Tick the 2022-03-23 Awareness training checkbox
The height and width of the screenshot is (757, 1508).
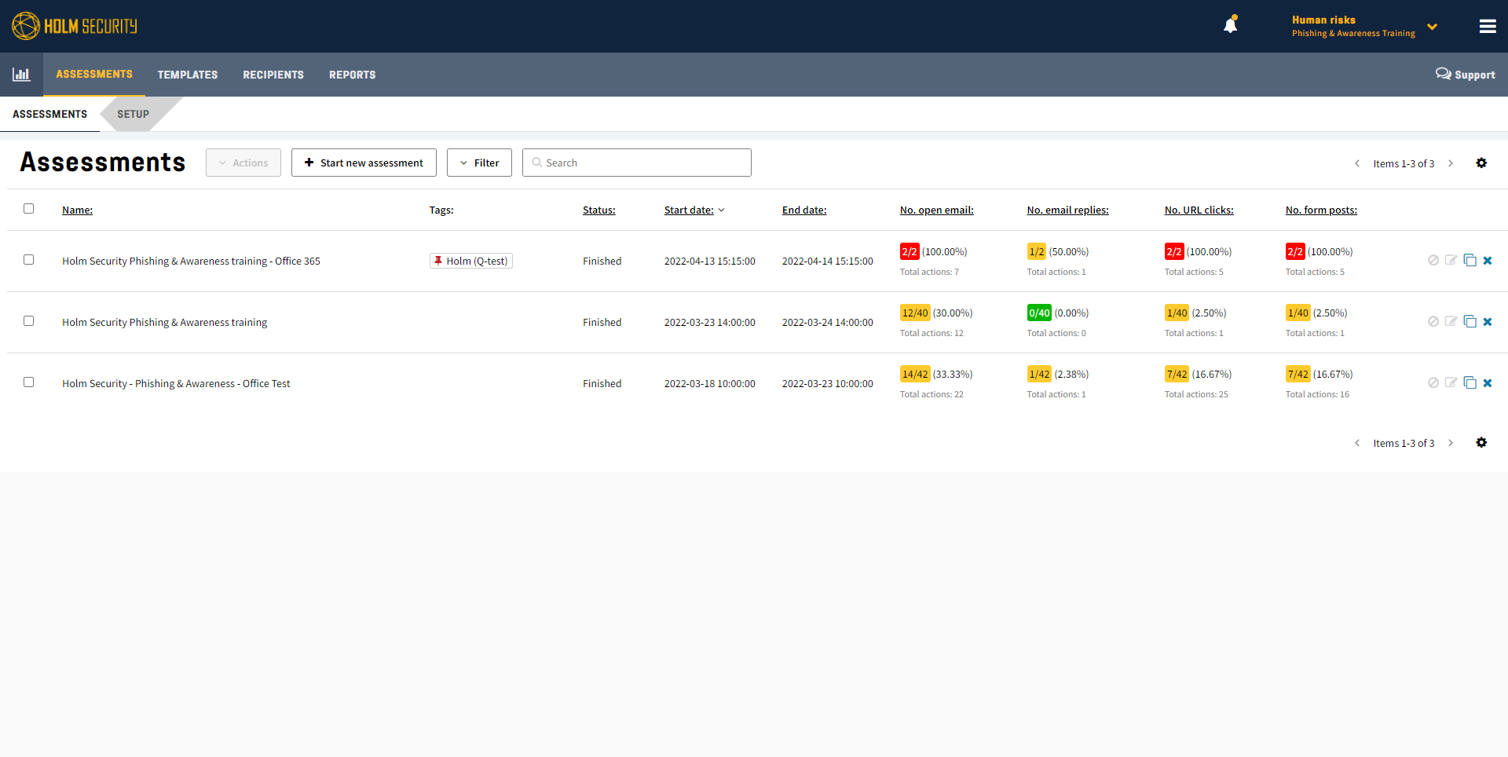point(29,321)
